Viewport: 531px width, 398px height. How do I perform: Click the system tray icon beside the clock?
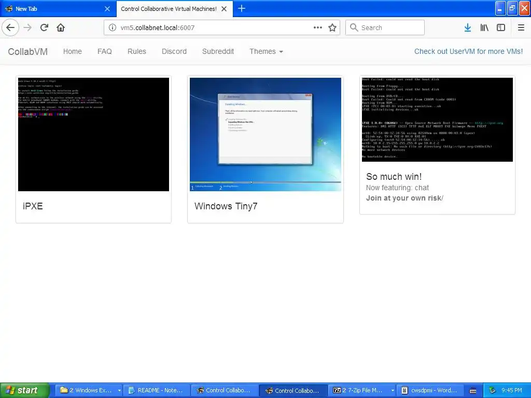[493, 390]
